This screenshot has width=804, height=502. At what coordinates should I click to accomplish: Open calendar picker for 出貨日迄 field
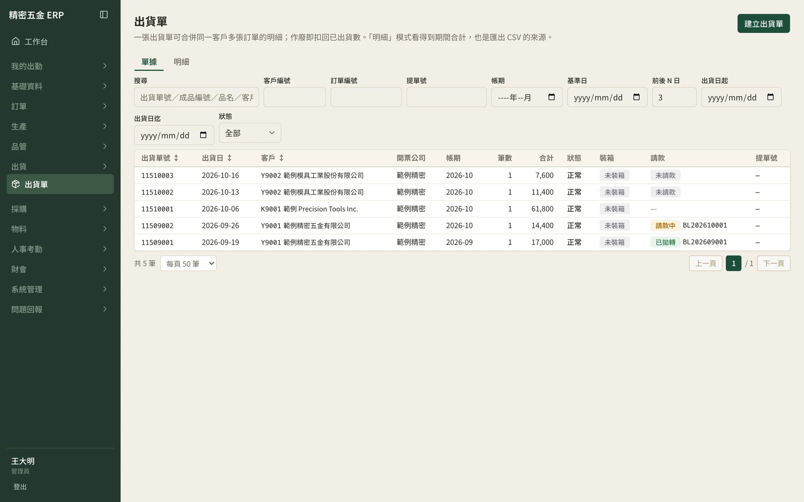(x=203, y=135)
